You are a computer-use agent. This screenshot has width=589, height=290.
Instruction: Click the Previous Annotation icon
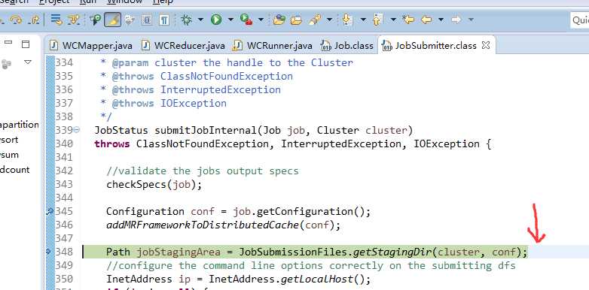pyautogui.click(x=377, y=20)
